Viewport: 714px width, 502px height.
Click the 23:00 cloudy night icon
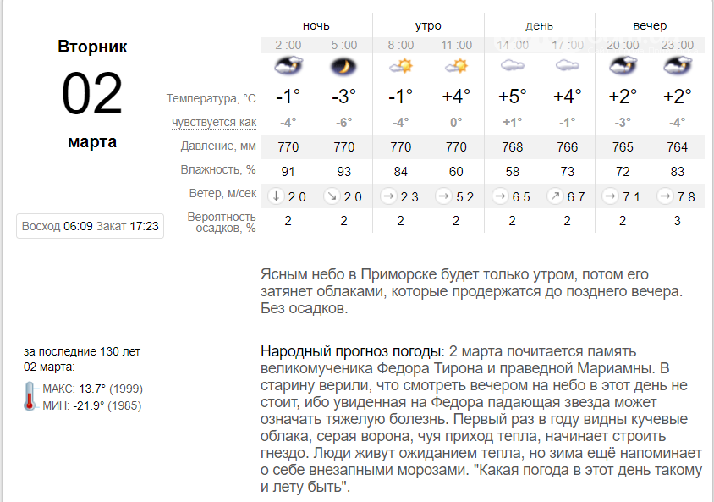(678, 66)
